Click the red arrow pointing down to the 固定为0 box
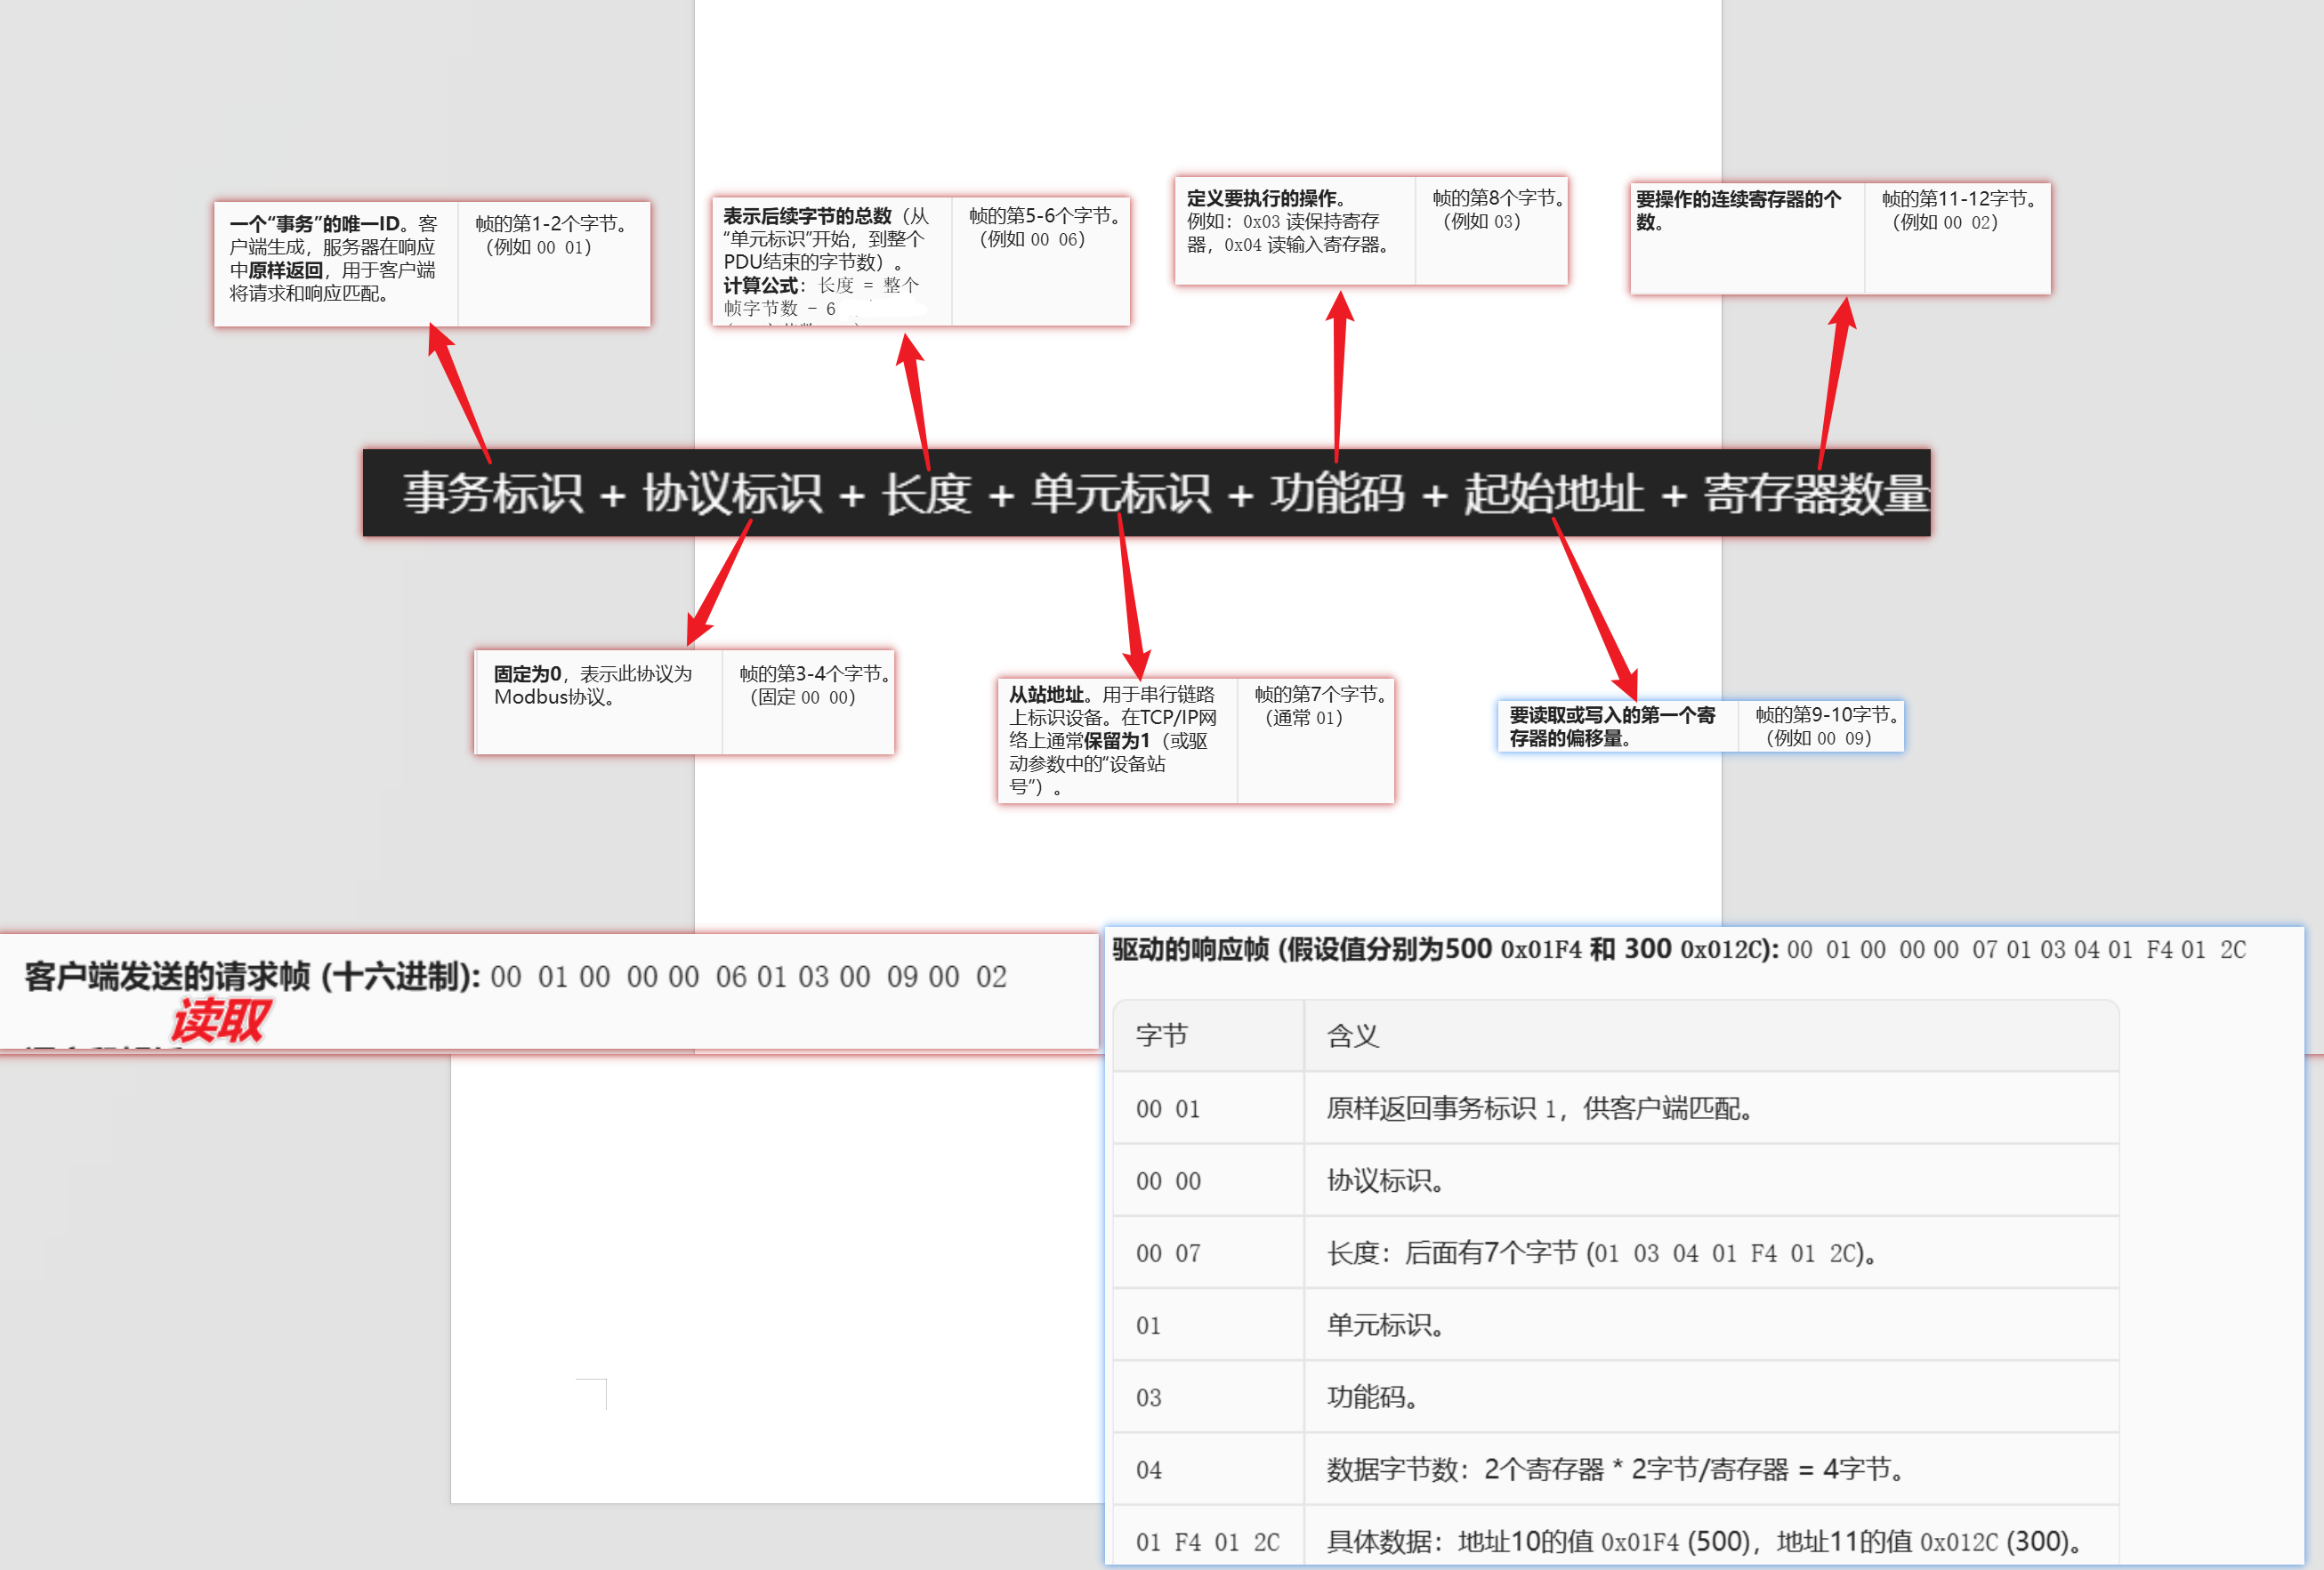The image size is (2324, 1570). [720, 583]
